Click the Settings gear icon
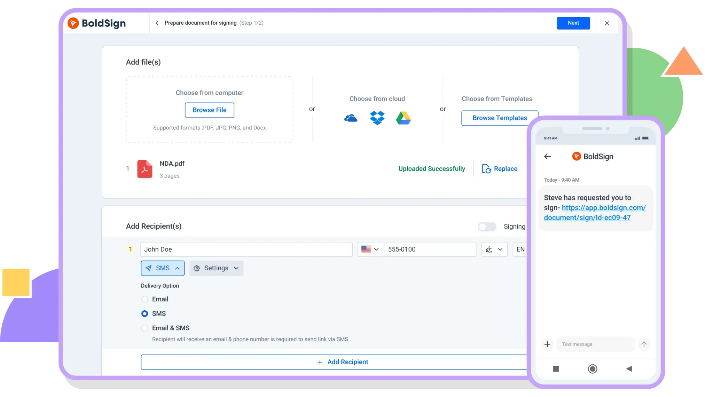The width and height of the screenshot is (713, 397). click(x=197, y=268)
